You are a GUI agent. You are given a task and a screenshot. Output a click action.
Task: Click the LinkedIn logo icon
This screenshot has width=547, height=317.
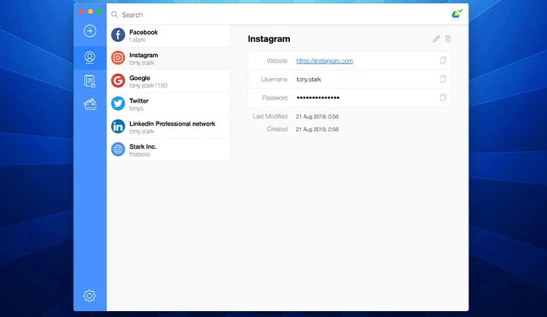pos(118,126)
